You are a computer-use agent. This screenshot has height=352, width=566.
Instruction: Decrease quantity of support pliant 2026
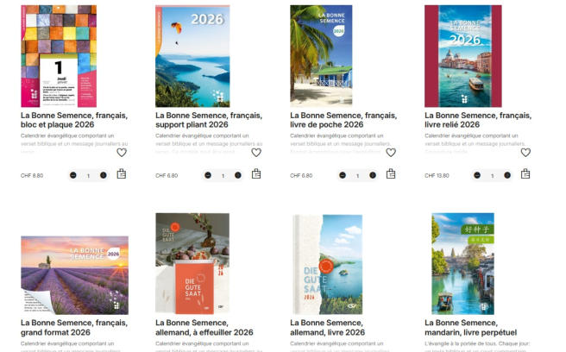point(208,175)
